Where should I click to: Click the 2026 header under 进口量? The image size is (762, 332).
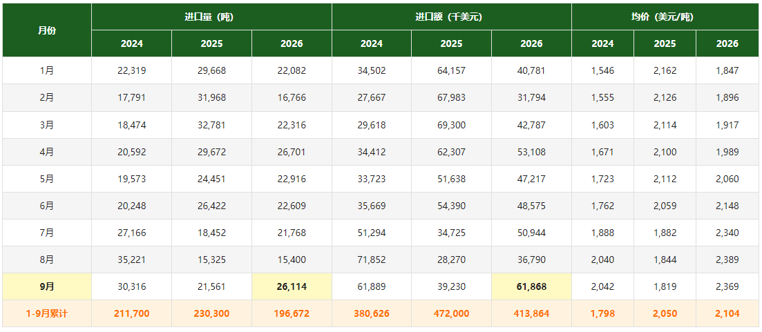(292, 43)
